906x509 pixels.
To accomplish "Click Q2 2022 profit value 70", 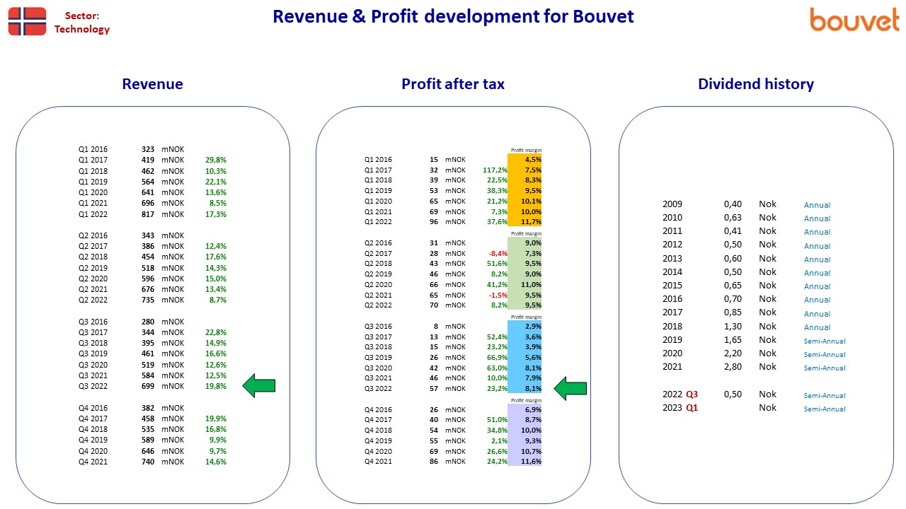I will 433,305.
